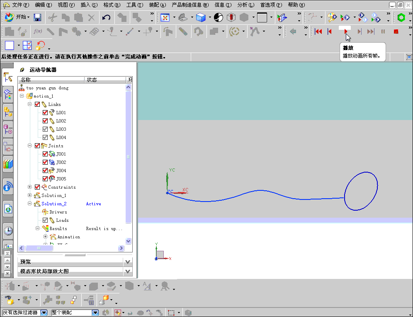The height and width of the screenshot is (317, 413).
Task: Expand the Solution_1 tree node
Action: click(30, 195)
